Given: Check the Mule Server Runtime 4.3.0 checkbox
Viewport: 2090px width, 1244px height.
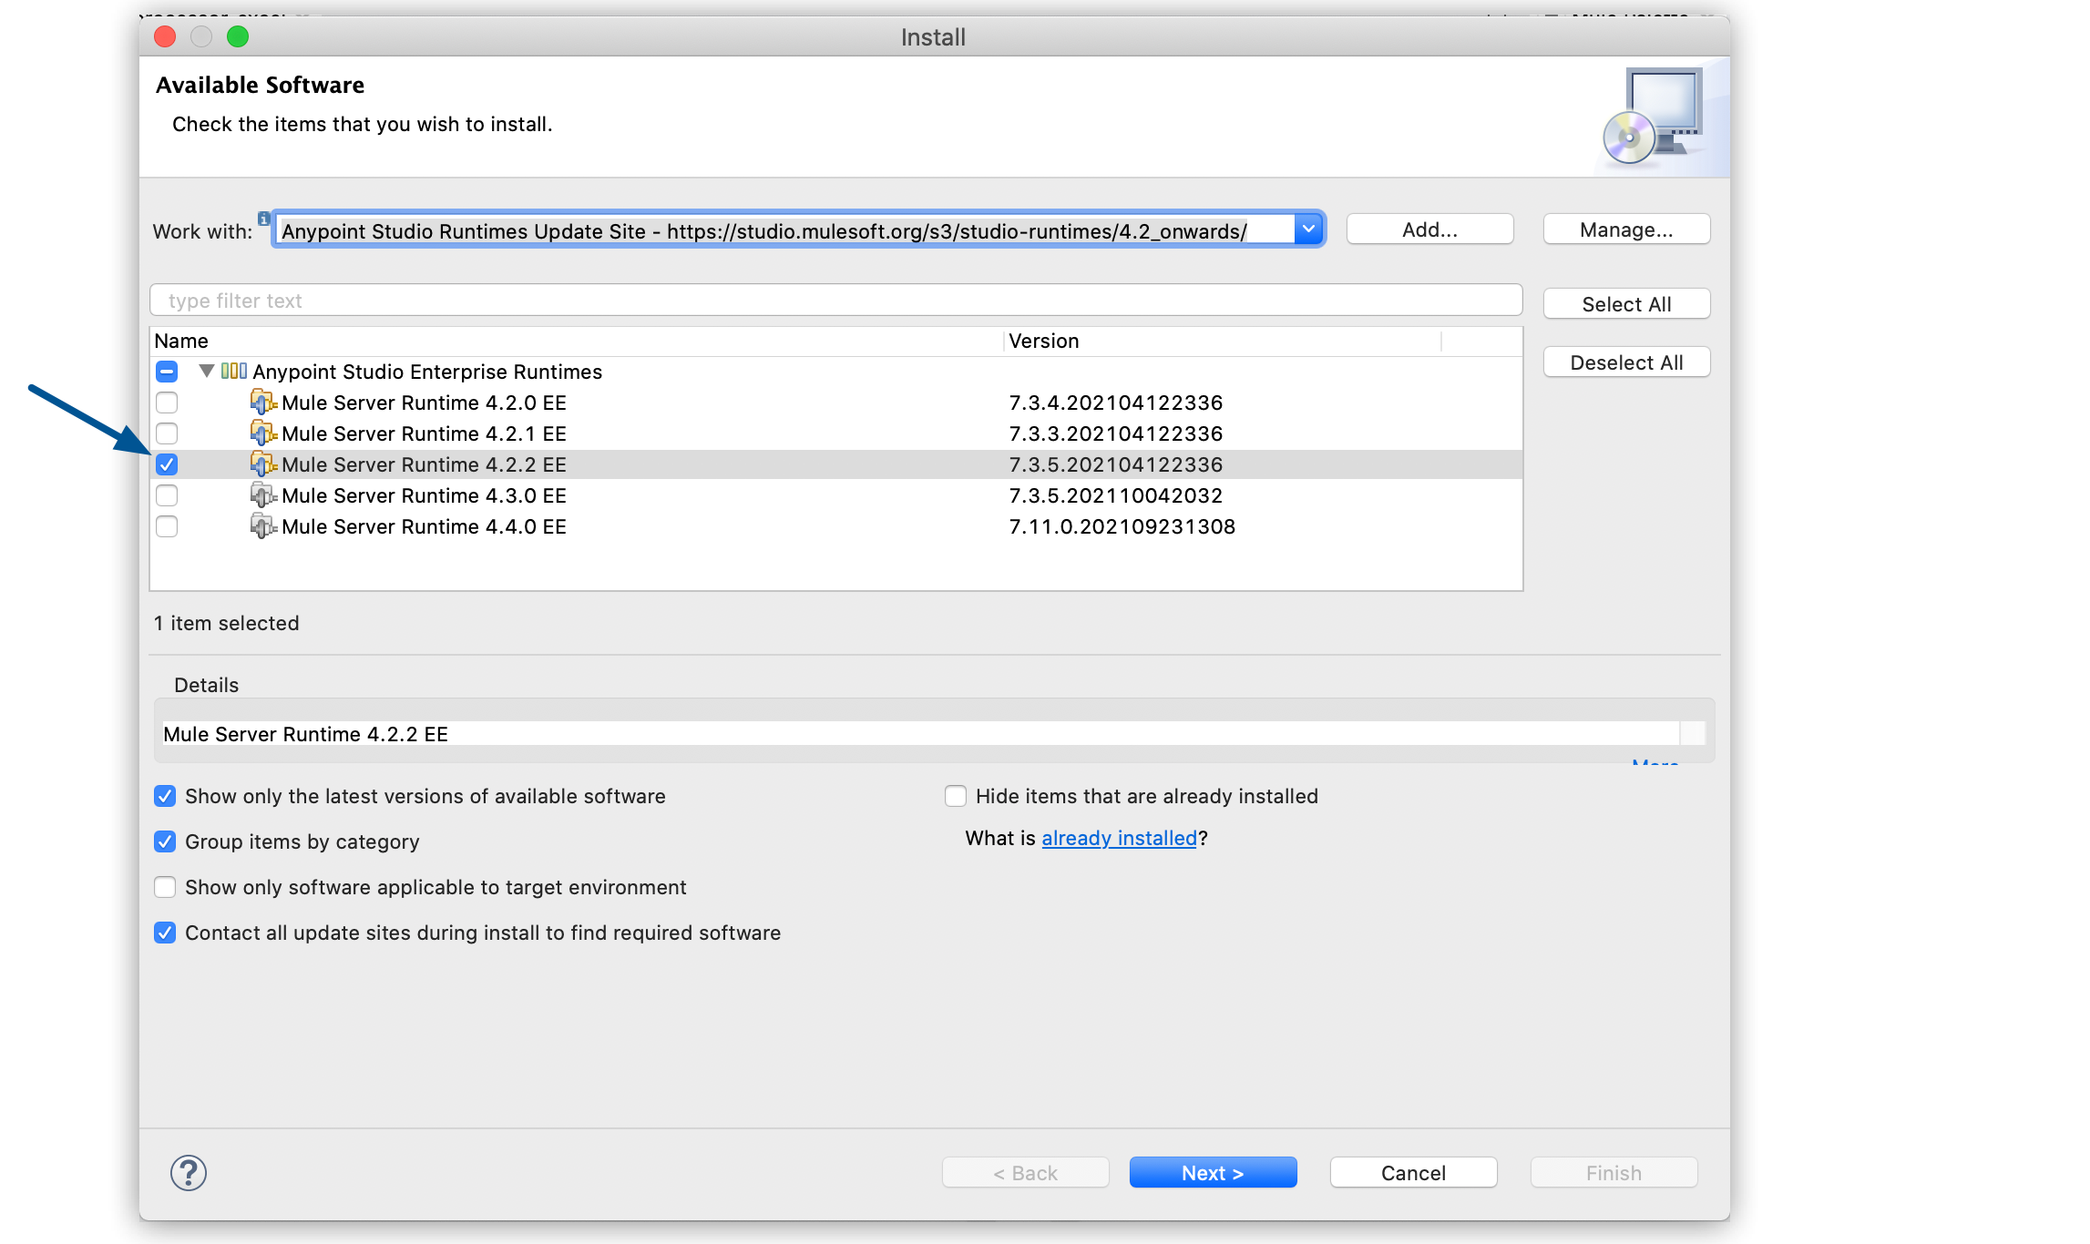Looking at the screenshot, I should [x=167, y=495].
